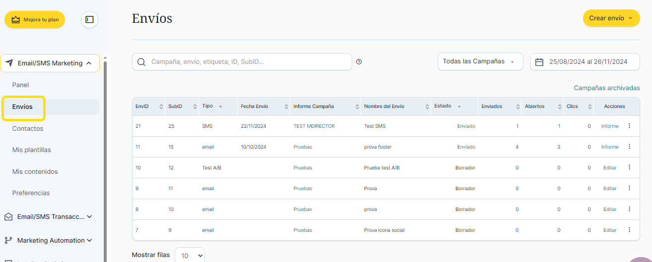
Task: Collapse the sidebar with panel toggle icon
Action: 89,20
